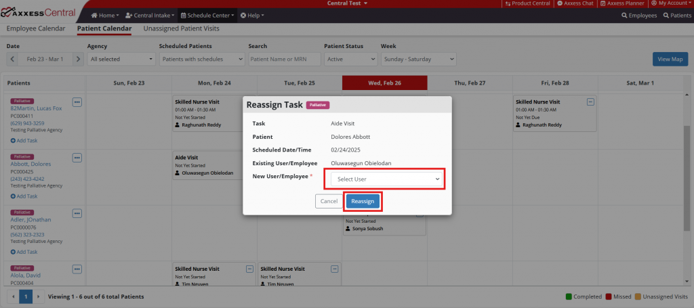Go to previous week using left arrow
Screen dimensions: 694x308
12,59
